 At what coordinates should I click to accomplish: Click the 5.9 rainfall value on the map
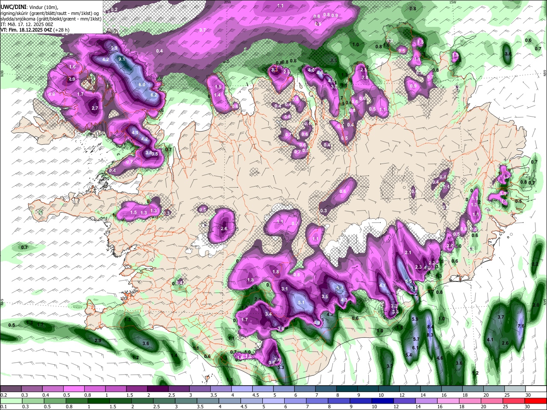(x=415, y=319)
